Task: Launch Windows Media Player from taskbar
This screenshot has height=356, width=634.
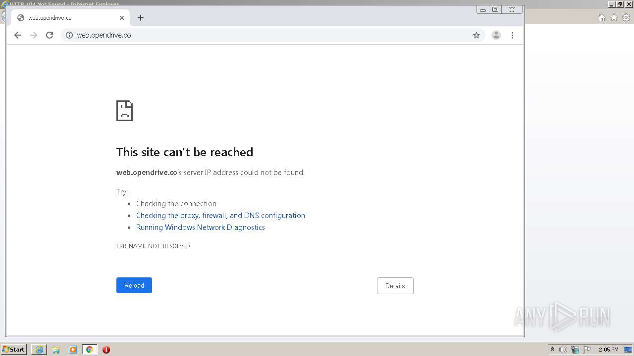Action: coord(73,350)
